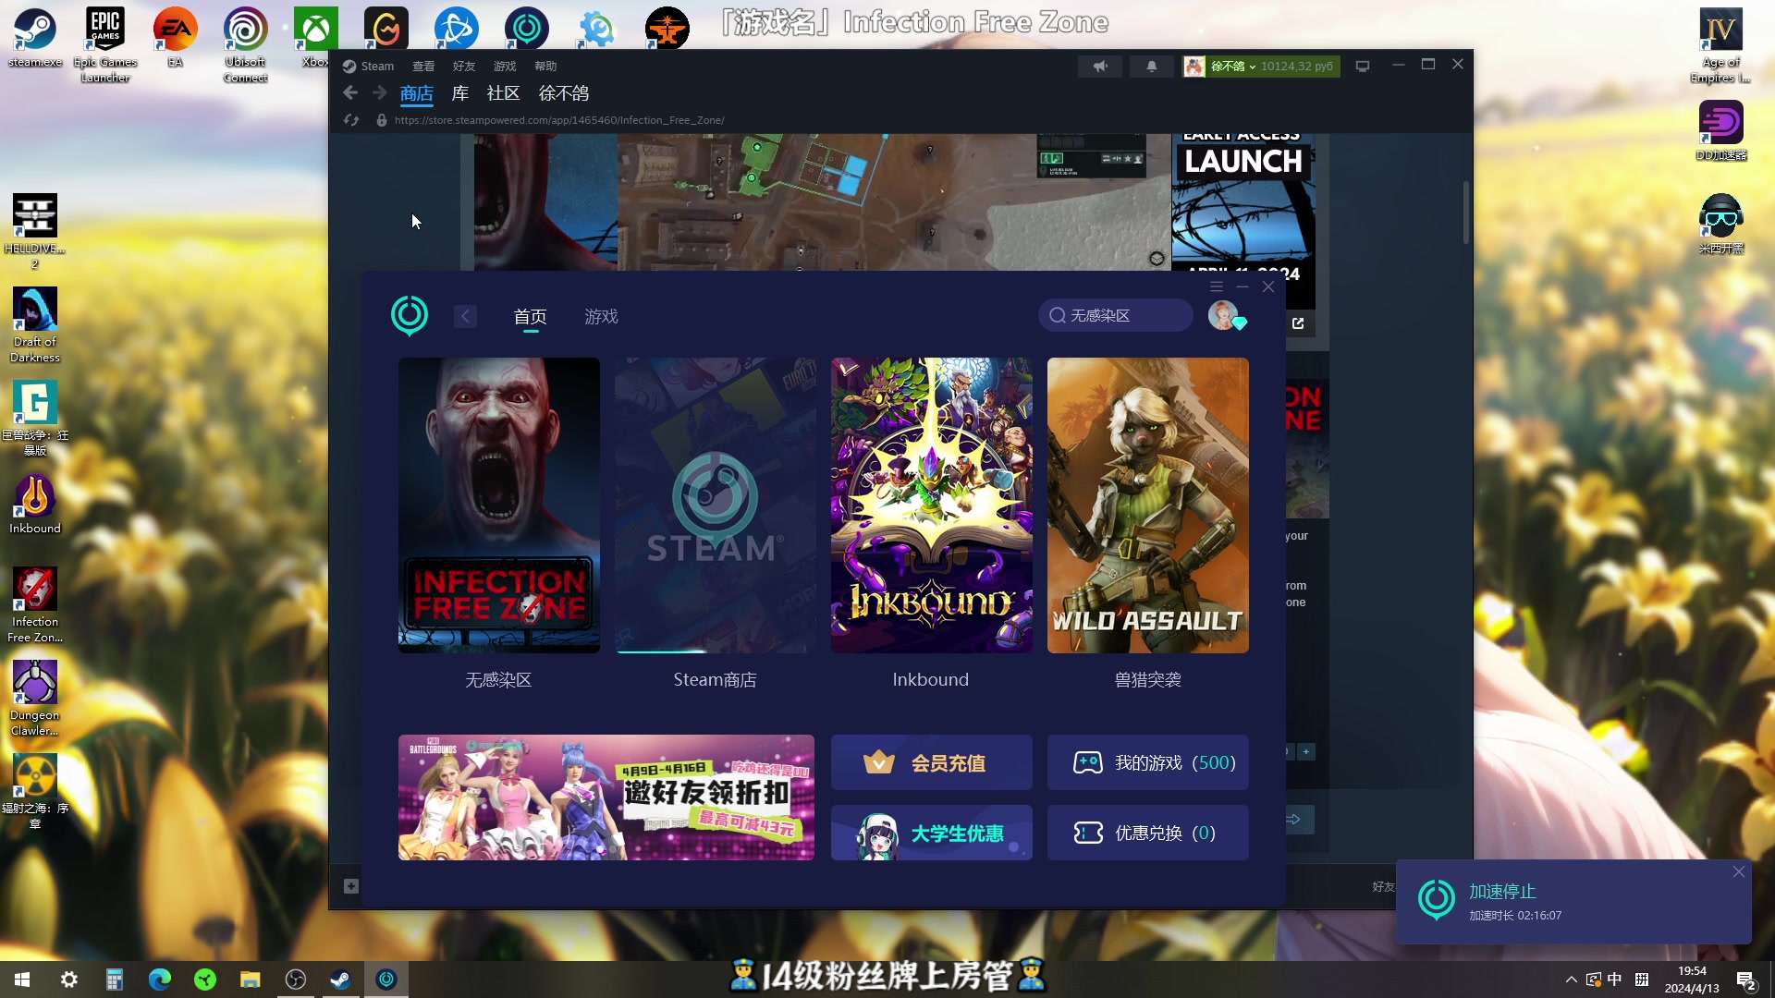Click 优惠兑换 (0) button
Viewport: 1775px width, 998px height.
[x=1148, y=833]
